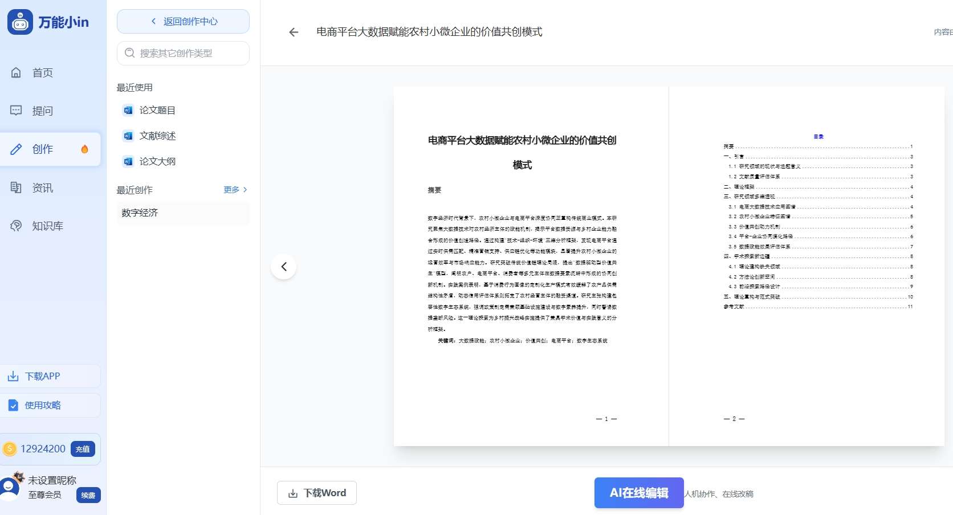
Task: Open 使用攻略 guide via its checkmark icon
Action: 13,405
